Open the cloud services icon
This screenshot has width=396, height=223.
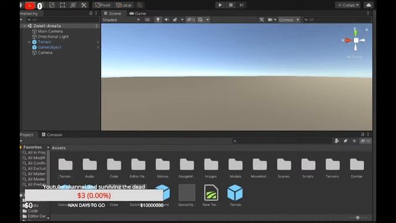click(369, 5)
